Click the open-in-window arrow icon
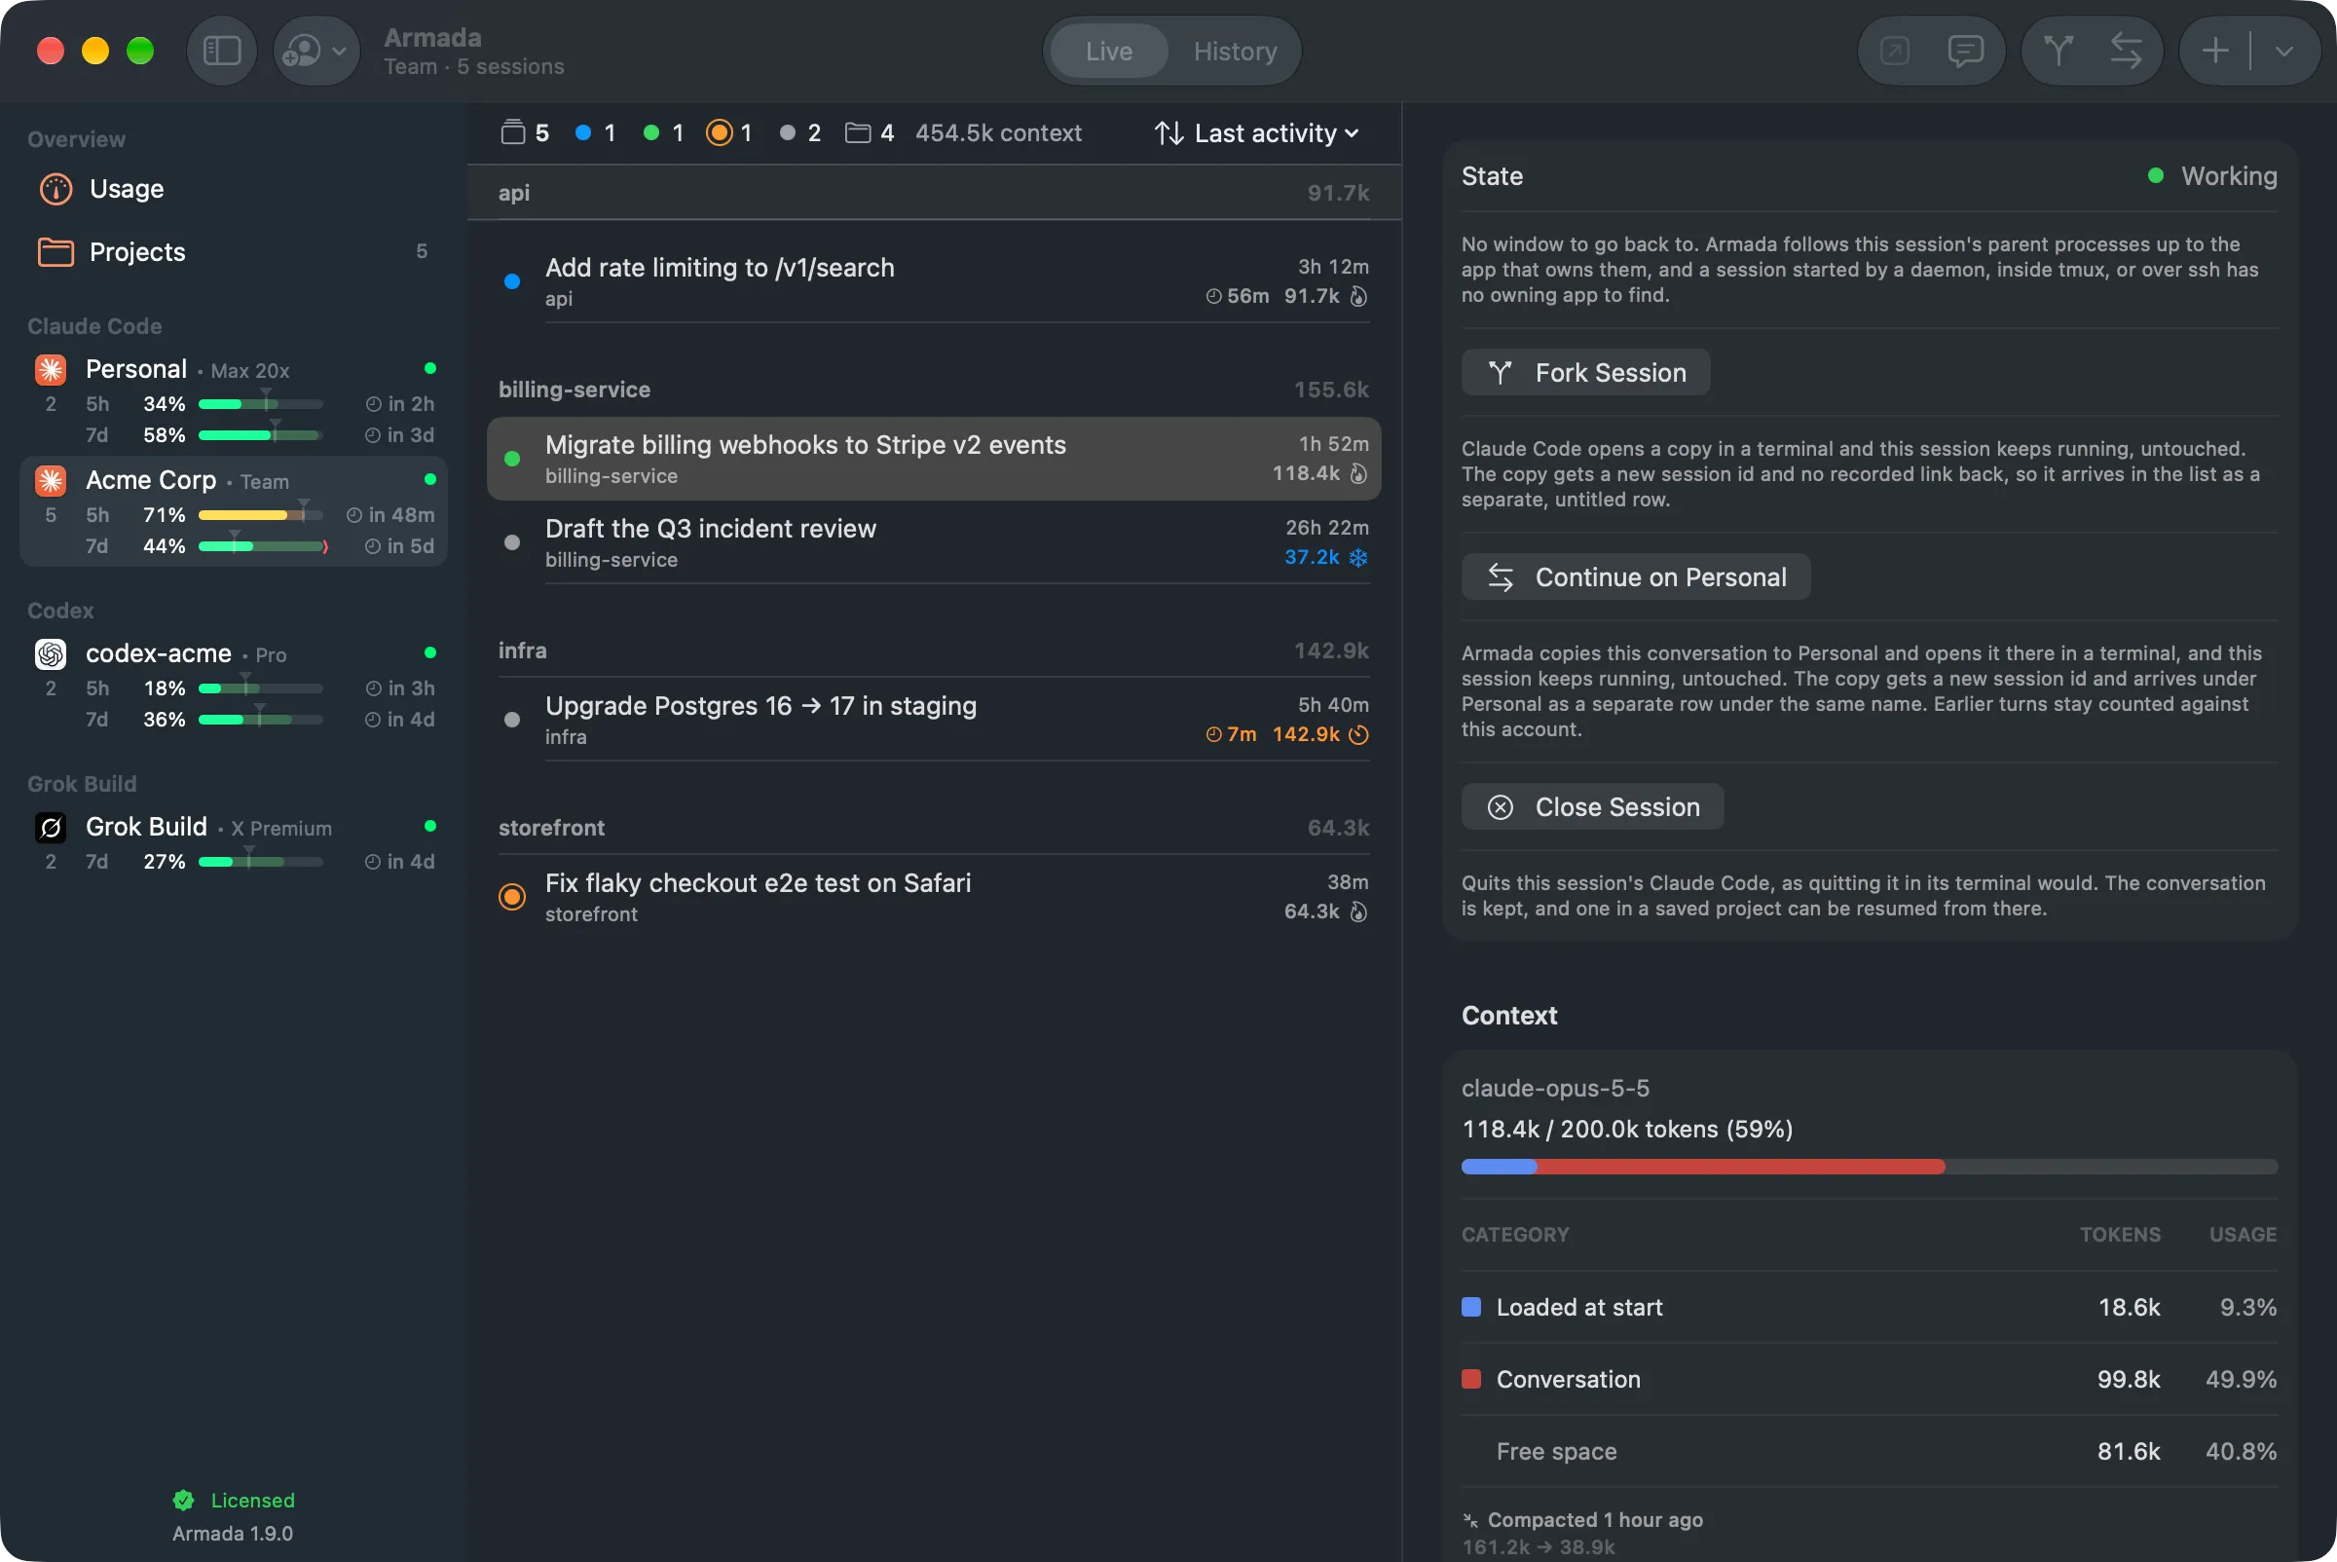Viewport: 2337px width, 1562px height. pos(1894,51)
